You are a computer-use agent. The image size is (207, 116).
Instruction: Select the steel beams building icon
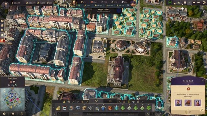point(91,108)
